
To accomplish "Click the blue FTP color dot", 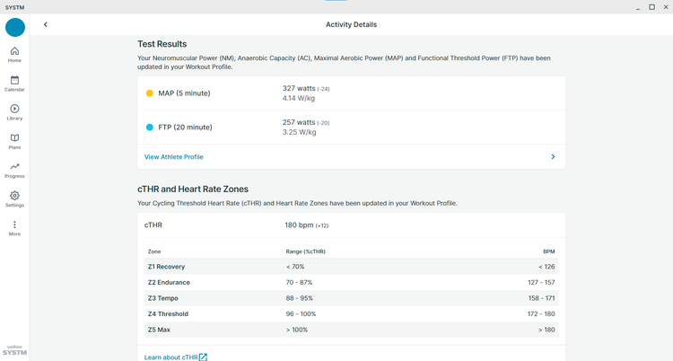I will (149, 128).
